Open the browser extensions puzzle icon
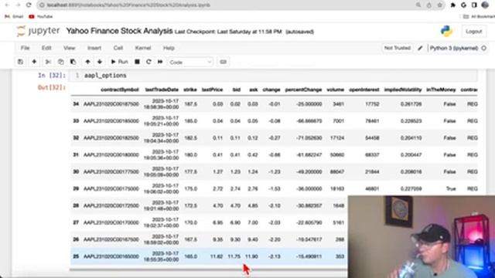 [453, 5]
